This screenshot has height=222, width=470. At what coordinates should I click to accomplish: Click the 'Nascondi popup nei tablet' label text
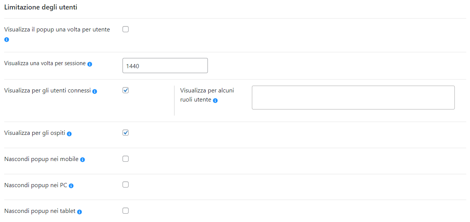click(x=40, y=211)
